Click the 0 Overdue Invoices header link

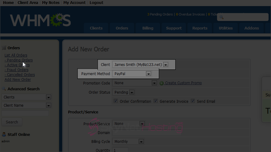point(190,14)
